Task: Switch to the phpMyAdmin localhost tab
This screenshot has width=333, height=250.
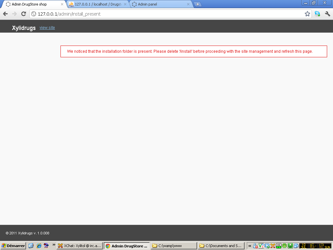Action: [98, 4]
